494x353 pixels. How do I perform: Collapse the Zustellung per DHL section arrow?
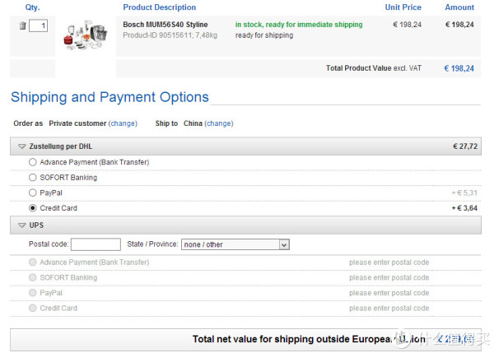tap(21, 146)
